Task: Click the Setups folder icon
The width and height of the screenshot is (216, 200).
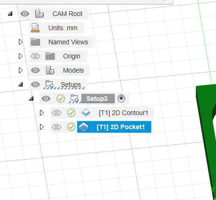Action: [49, 84]
